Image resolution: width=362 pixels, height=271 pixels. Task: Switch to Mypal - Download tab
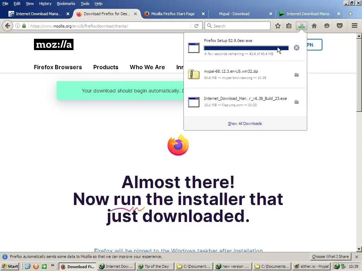pyautogui.click(x=234, y=14)
